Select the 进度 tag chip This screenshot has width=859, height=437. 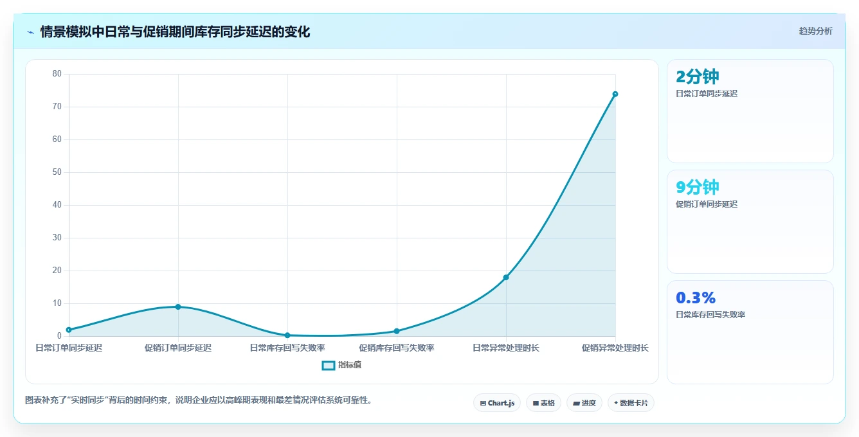[584, 403]
